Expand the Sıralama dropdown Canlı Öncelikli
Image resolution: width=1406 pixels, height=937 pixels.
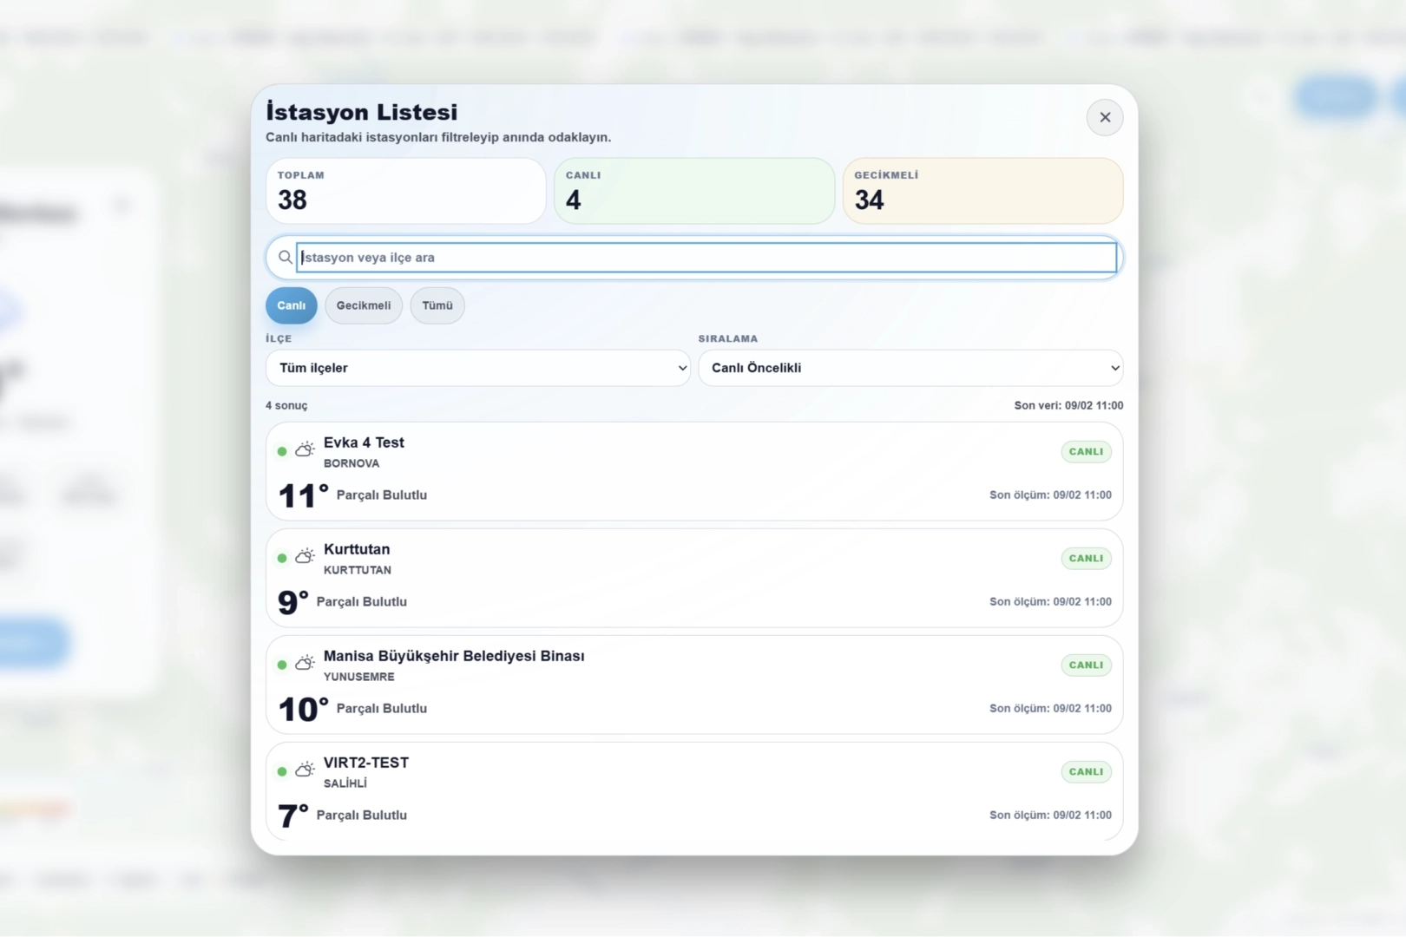click(910, 368)
